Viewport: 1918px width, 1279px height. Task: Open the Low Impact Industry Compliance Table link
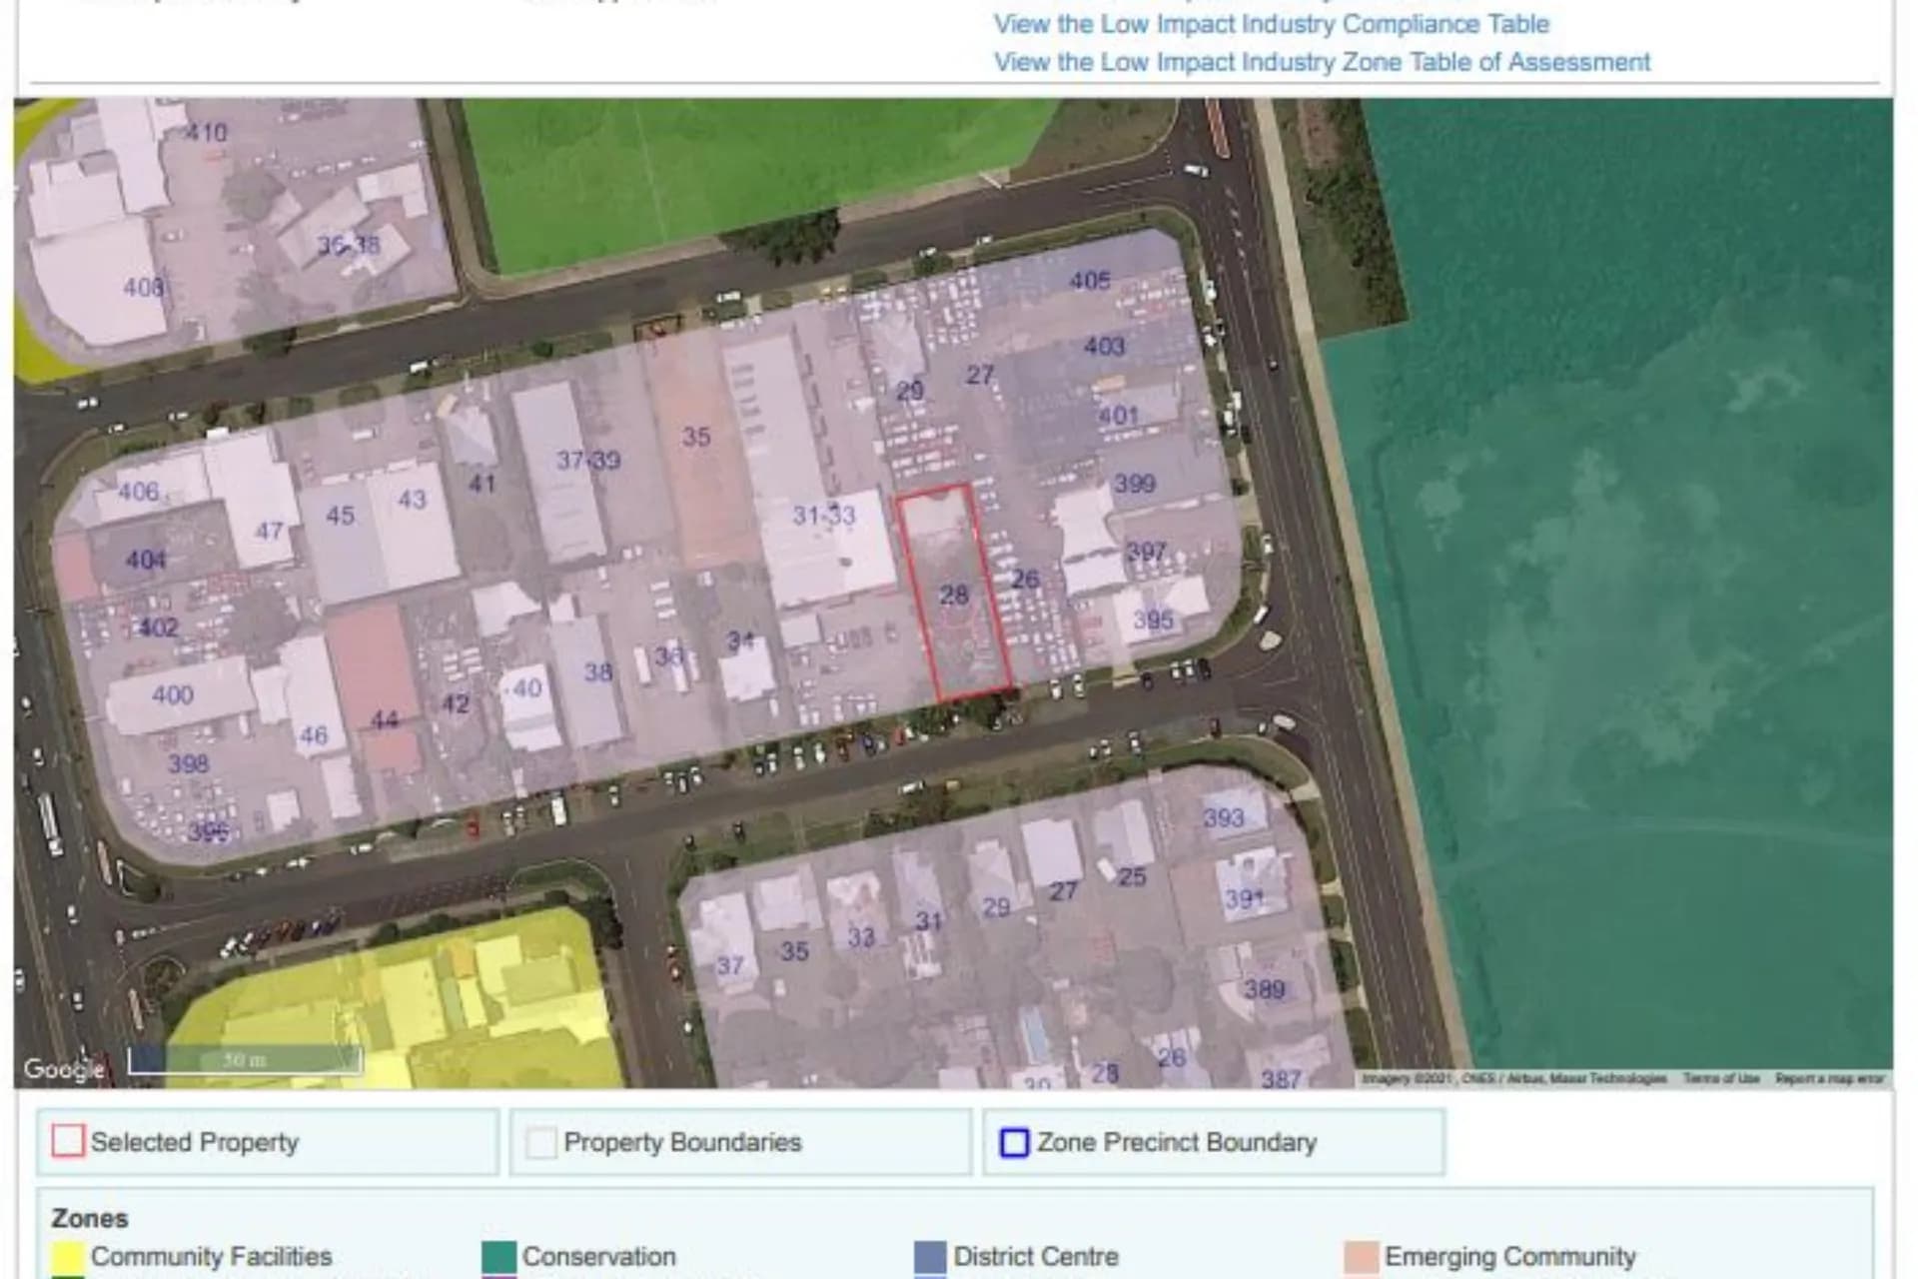[1271, 24]
